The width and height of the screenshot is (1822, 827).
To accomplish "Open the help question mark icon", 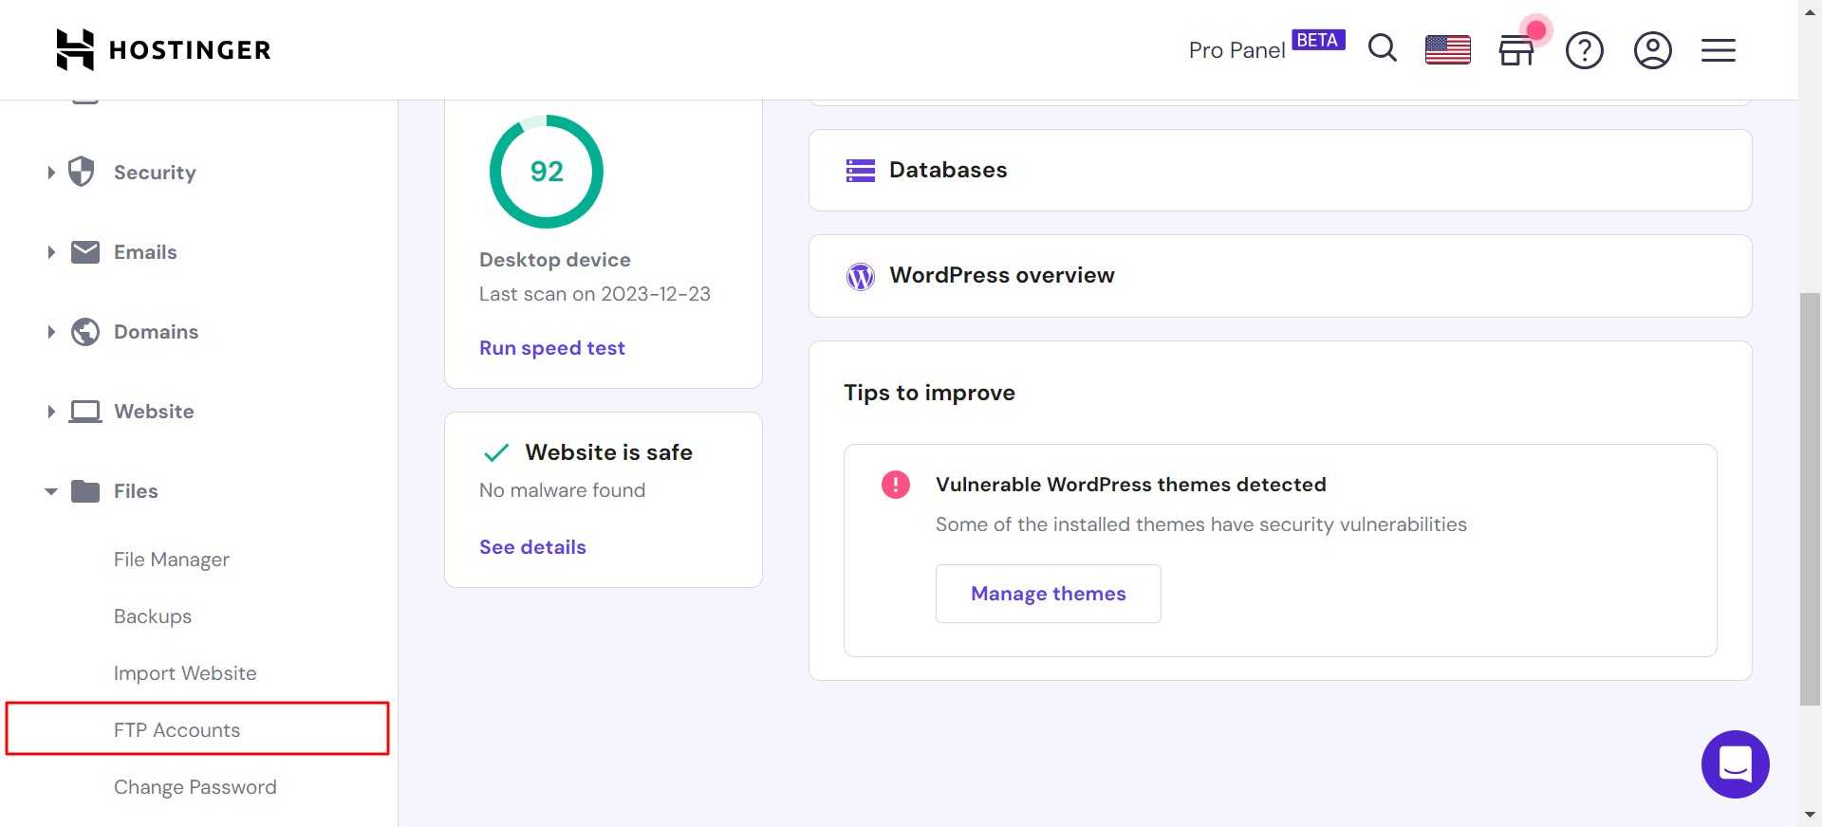I will 1585,49.
